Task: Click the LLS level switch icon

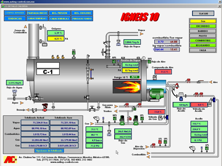Action: (x=74, y=54)
